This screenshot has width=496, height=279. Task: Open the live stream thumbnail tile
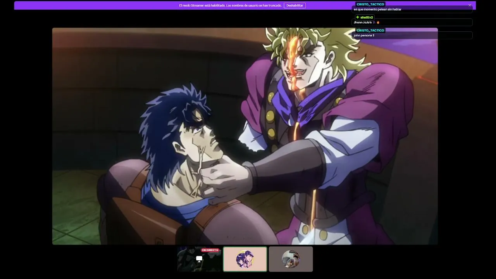pos(199,259)
